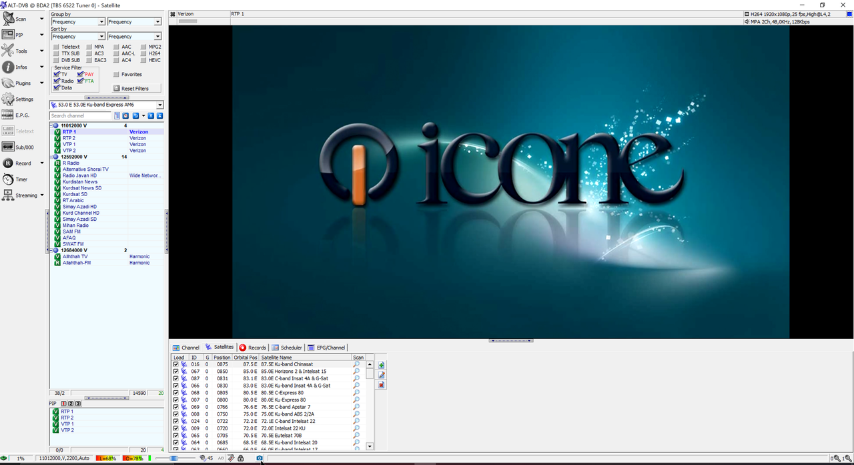Click the Satellite Name column header

[x=306, y=358]
